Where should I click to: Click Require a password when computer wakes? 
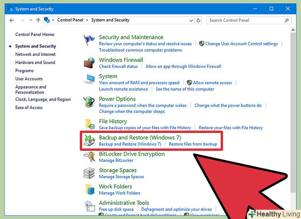click(143, 106)
